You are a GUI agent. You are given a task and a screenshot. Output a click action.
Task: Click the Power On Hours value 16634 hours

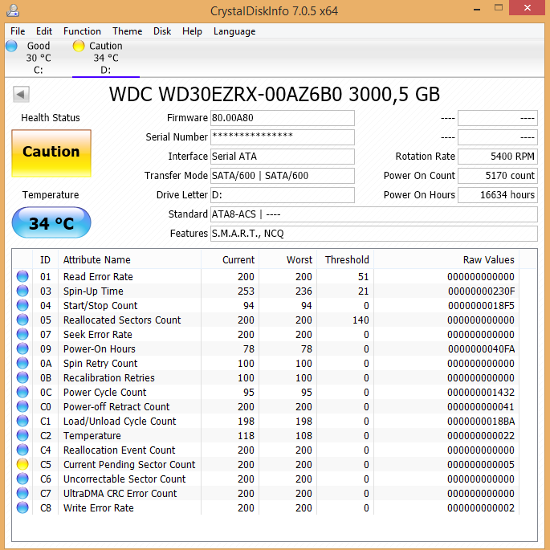pyautogui.click(x=498, y=195)
